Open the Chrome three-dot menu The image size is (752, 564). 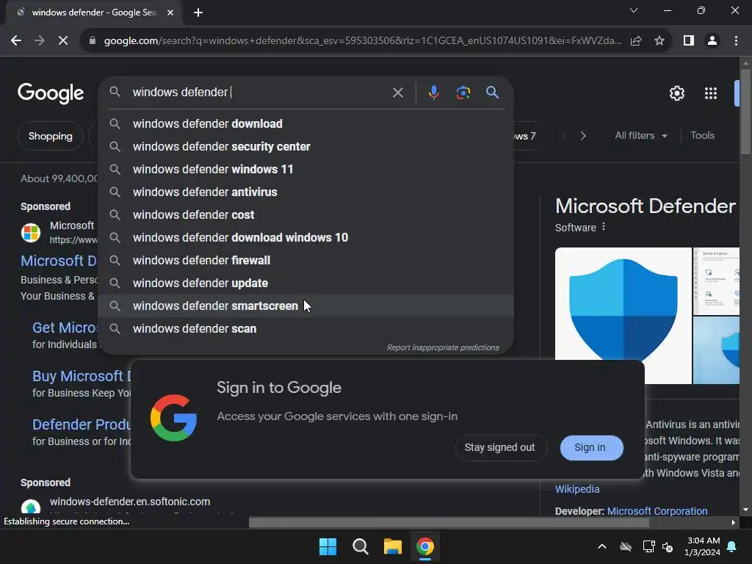(736, 41)
